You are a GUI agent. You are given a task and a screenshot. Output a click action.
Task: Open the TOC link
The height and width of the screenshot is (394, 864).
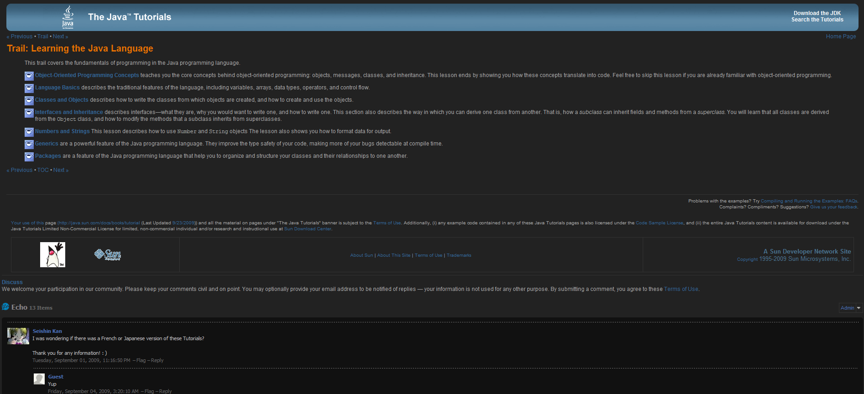[43, 170]
